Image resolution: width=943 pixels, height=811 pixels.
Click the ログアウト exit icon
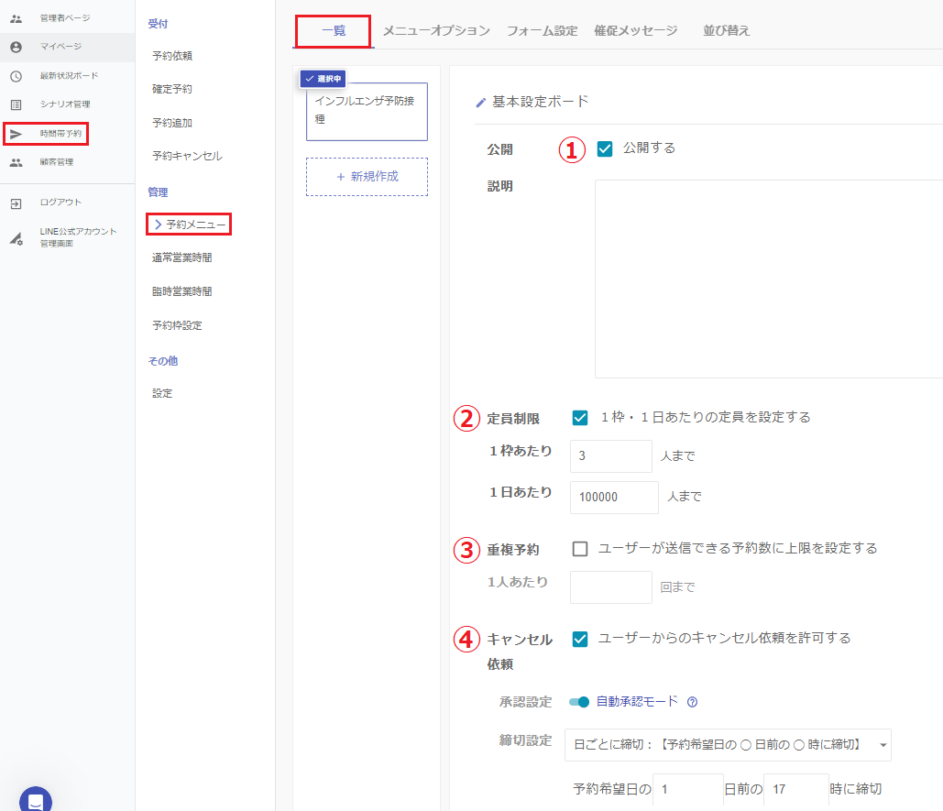16,203
